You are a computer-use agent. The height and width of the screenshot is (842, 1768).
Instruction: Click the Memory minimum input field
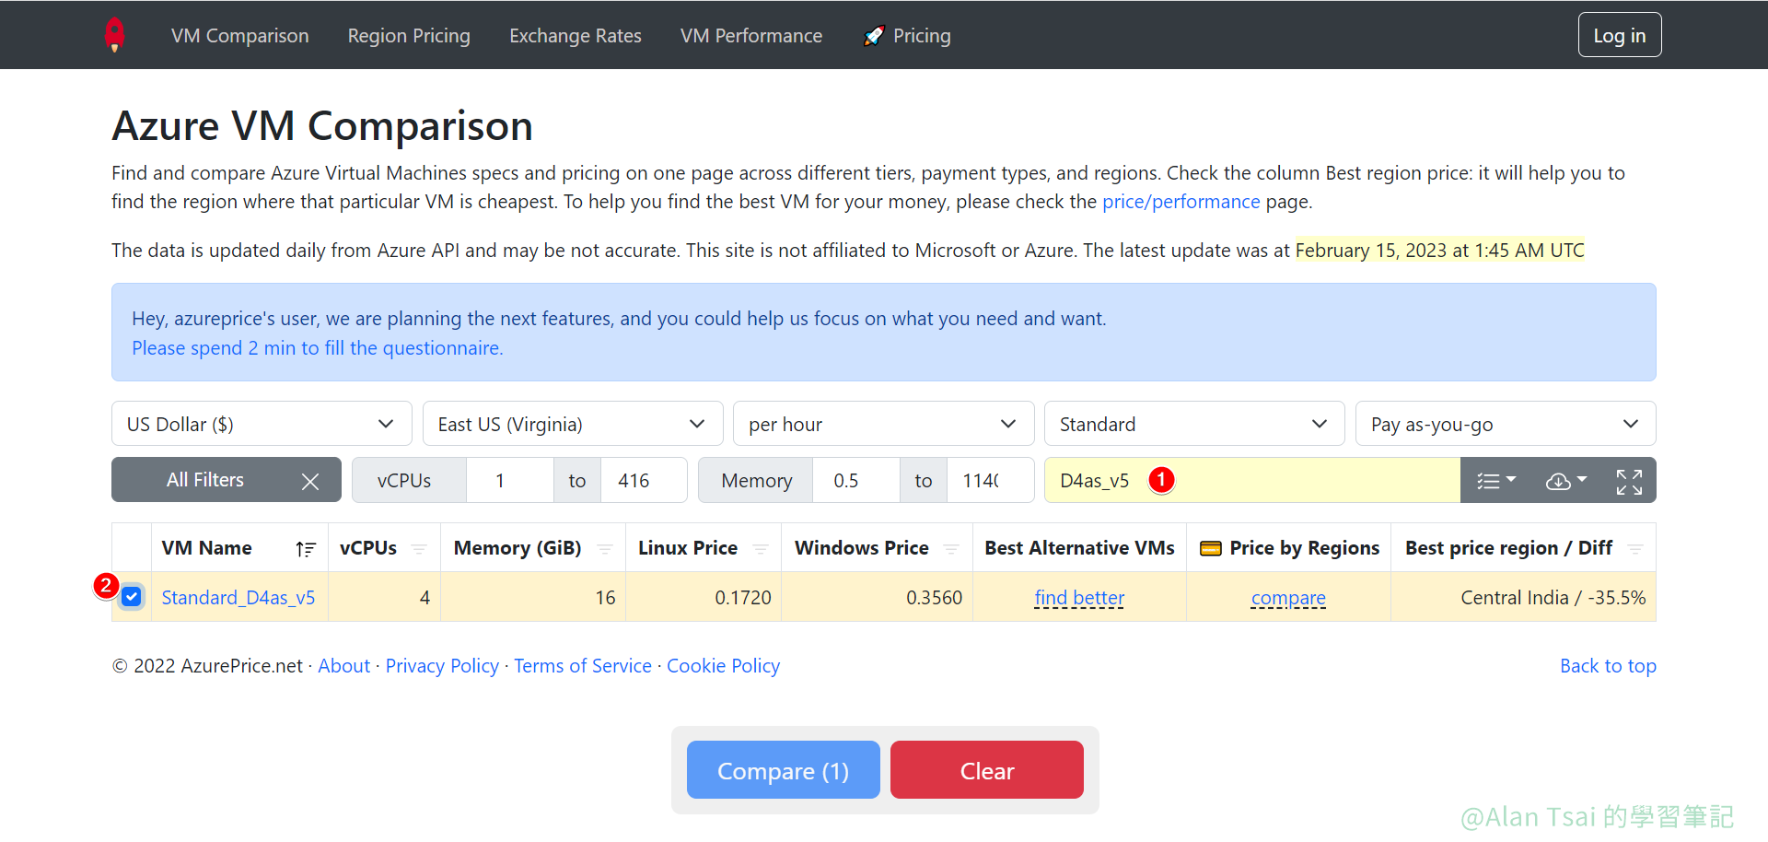(856, 480)
